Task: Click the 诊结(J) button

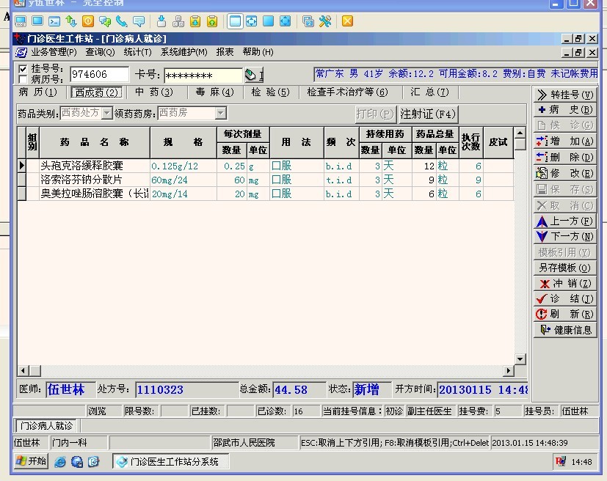Action: pyautogui.click(x=565, y=298)
